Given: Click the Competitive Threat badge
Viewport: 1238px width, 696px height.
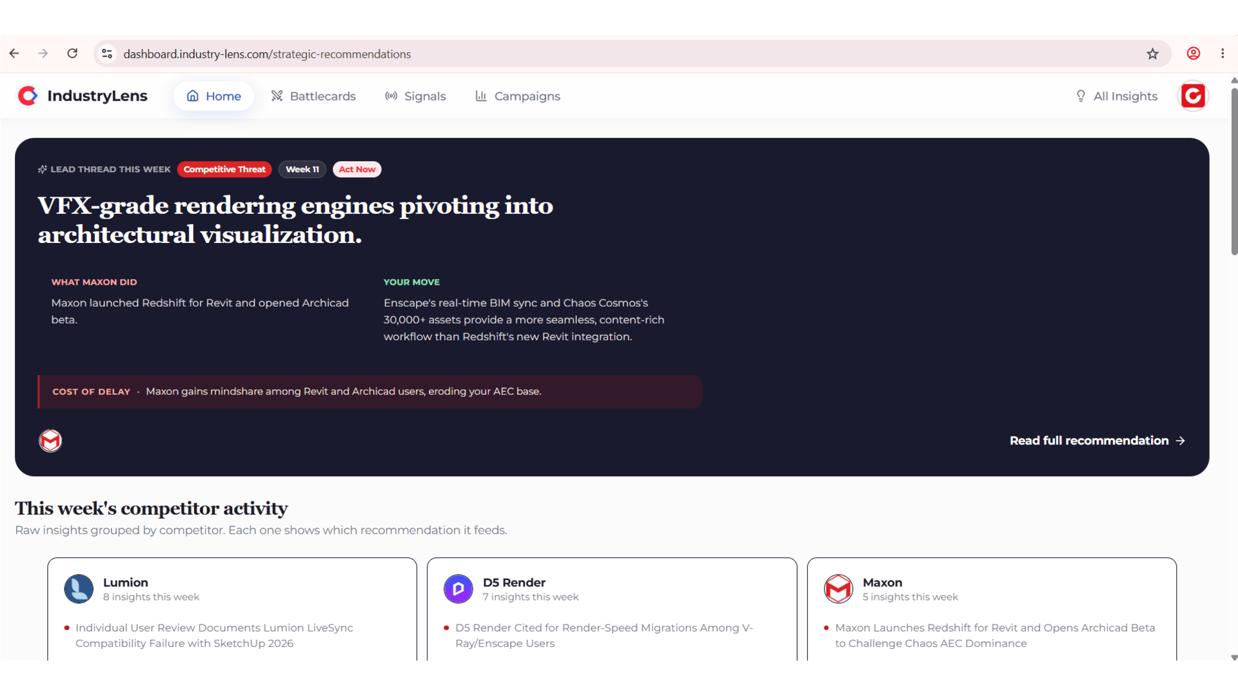Looking at the screenshot, I should pyautogui.click(x=224, y=169).
